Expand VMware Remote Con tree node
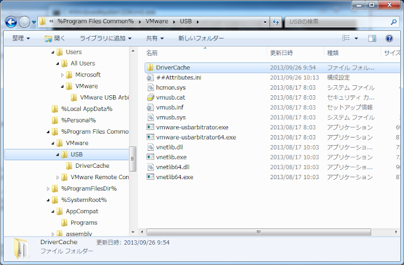 (x=57, y=177)
